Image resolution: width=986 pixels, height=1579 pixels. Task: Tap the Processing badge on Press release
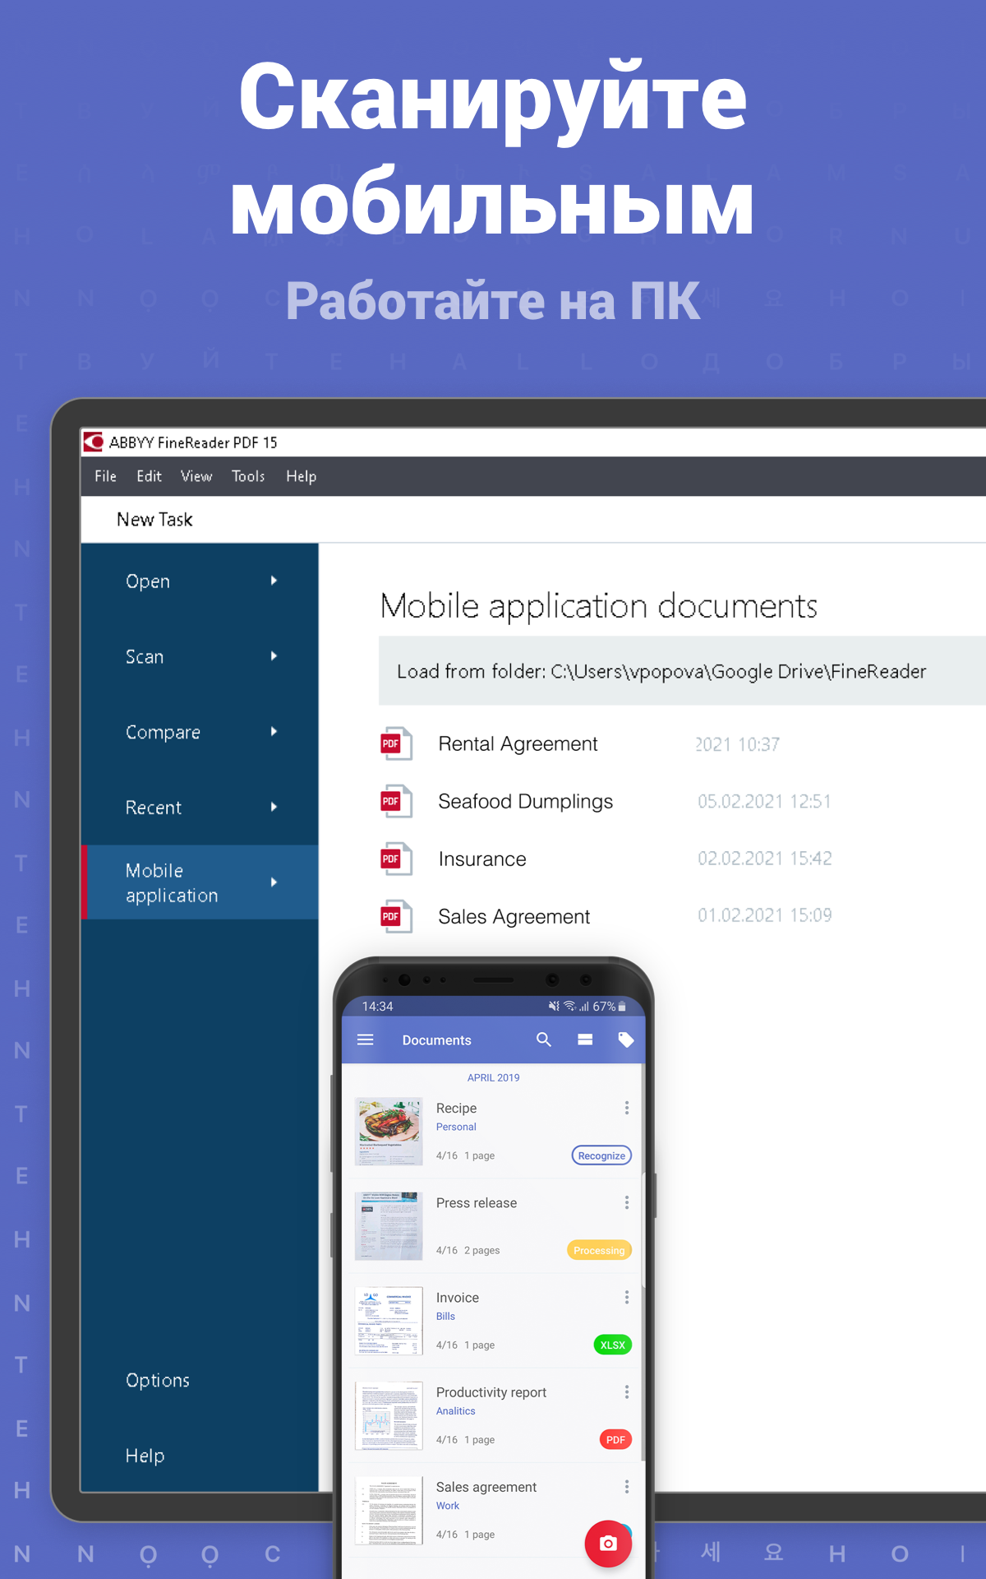[599, 1250]
